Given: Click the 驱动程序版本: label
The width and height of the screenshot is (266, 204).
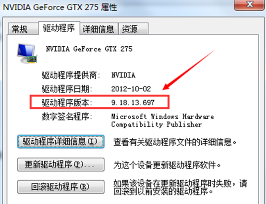Looking at the screenshot, I should (67, 102).
